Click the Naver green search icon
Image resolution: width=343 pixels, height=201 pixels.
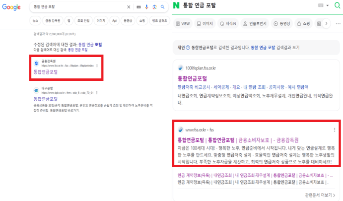pyautogui.click(x=338, y=5)
